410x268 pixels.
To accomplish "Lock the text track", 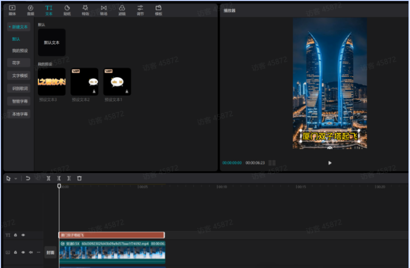I will tap(15, 235).
